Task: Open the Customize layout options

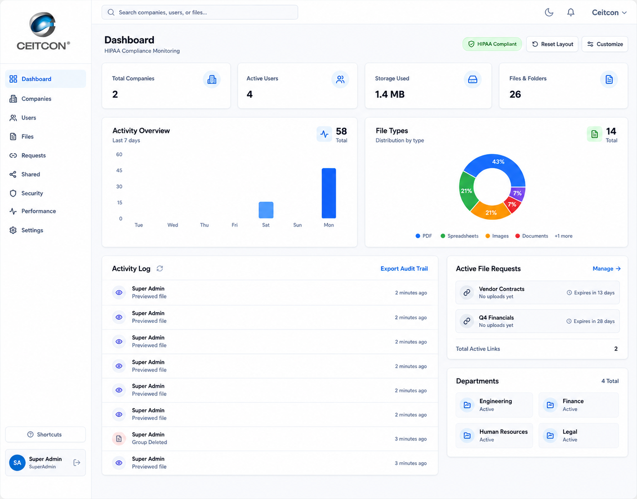Action: tap(605, 44)
